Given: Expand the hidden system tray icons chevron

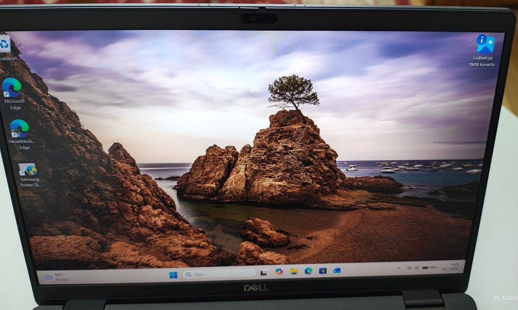Looking at the screenshot, I should click(x=399, y=268).
